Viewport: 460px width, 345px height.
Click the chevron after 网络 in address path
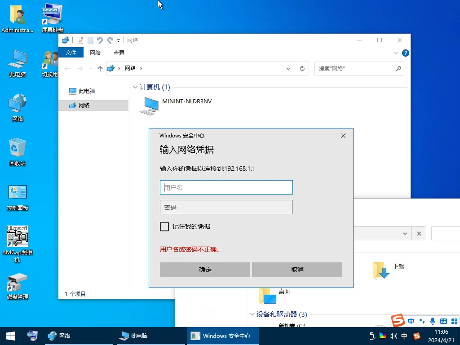point(141,68)
